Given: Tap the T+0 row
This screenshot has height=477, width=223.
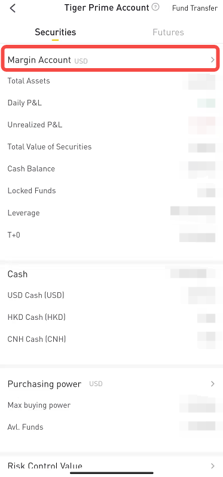Looking at the screenshot, I should point(111,235).
